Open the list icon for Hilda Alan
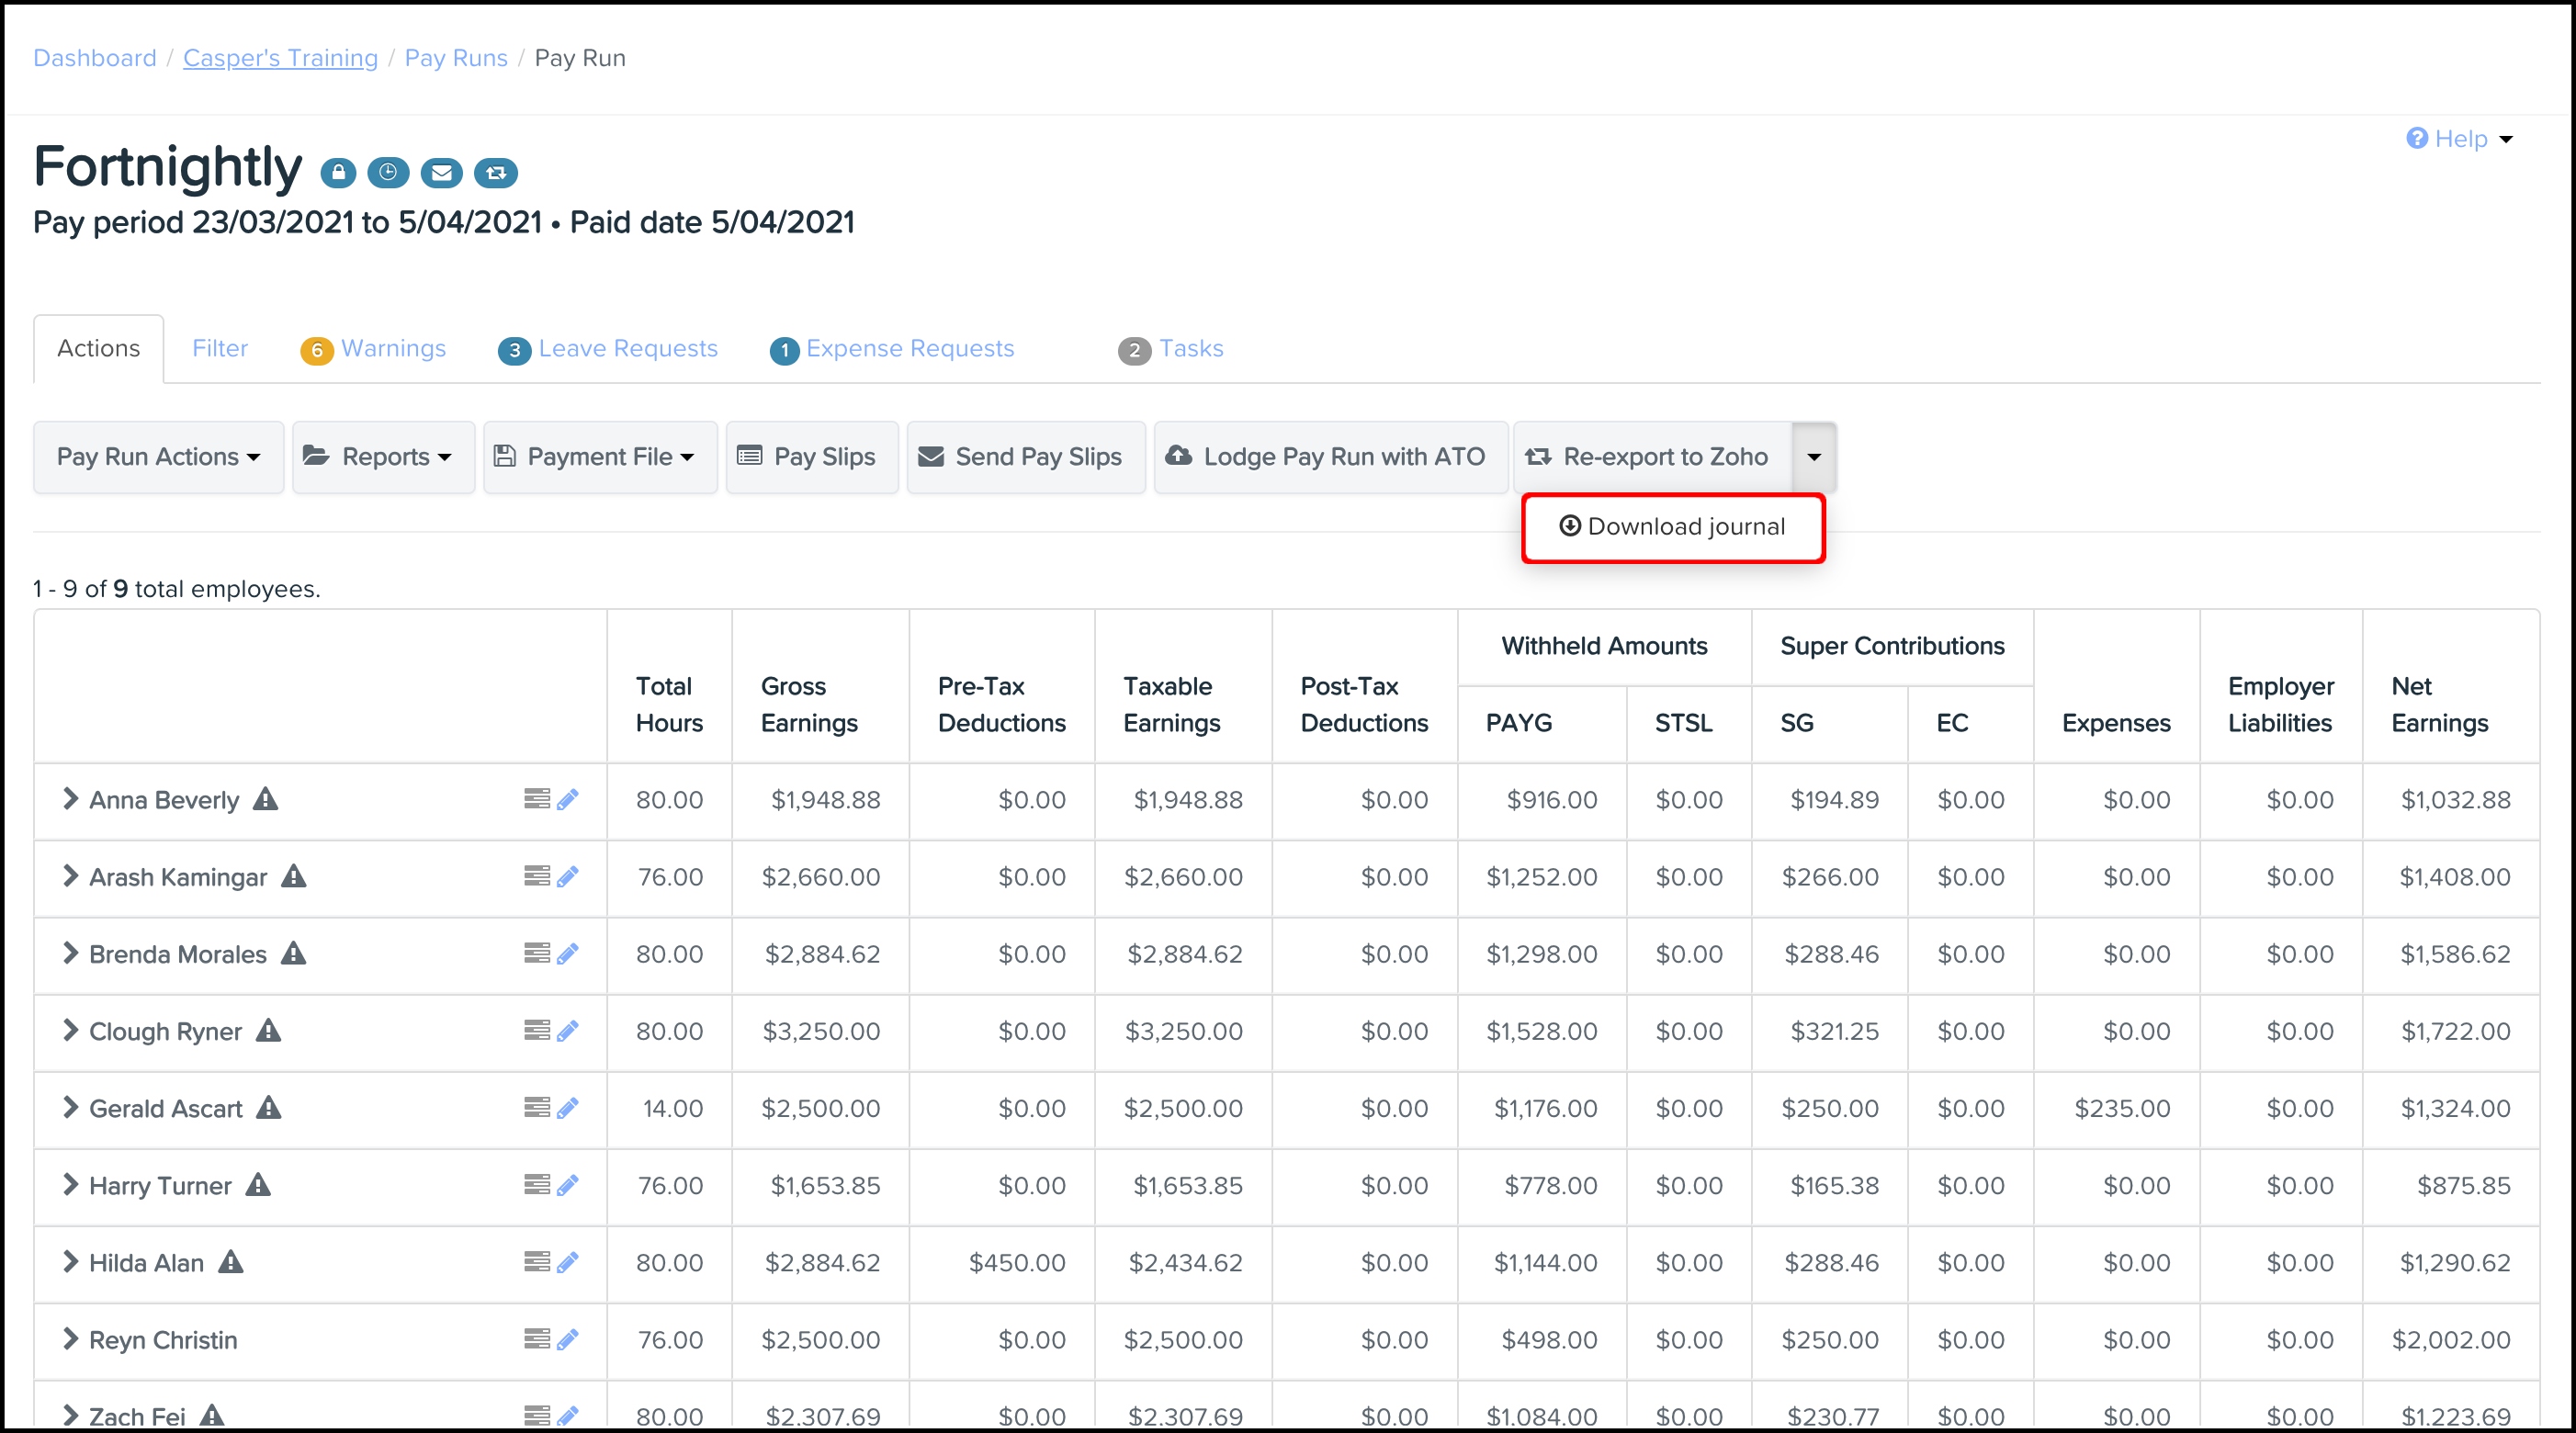The image size is (2576, 1433). [x=537, y=1262]
